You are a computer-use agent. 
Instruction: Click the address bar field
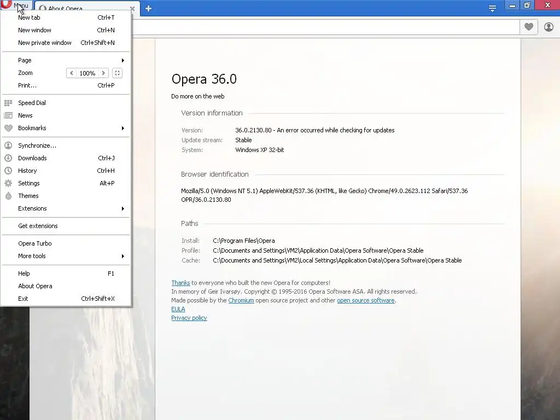[325, 27]
